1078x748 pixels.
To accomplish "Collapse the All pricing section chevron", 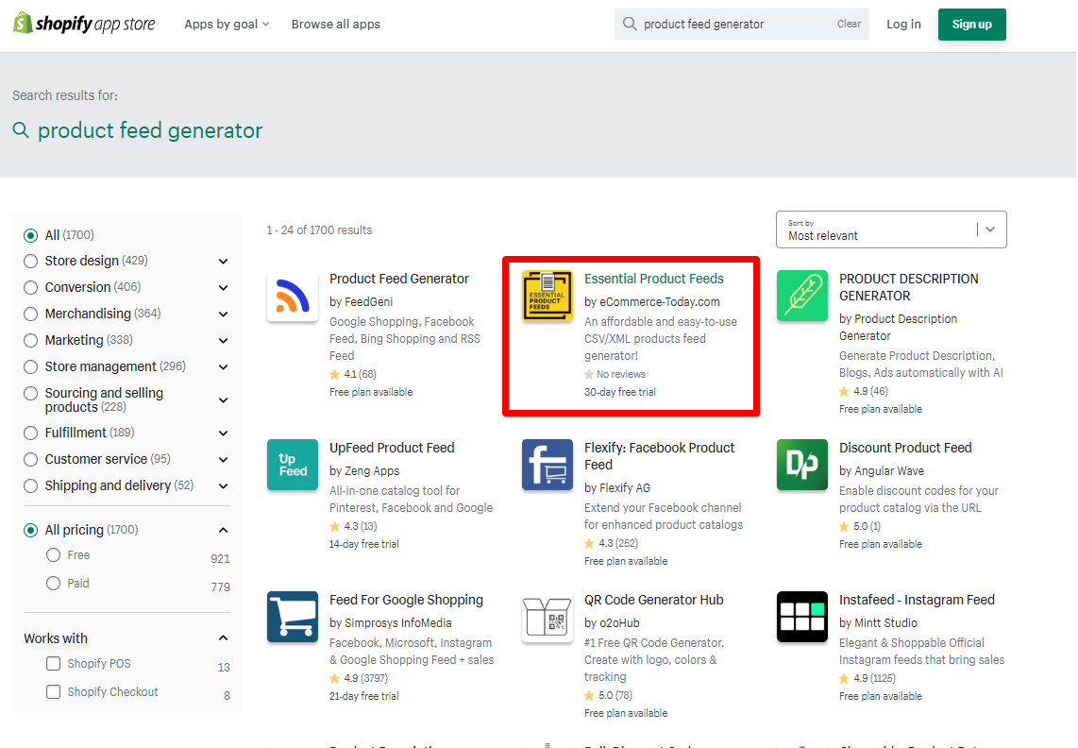I will [223, 530].
